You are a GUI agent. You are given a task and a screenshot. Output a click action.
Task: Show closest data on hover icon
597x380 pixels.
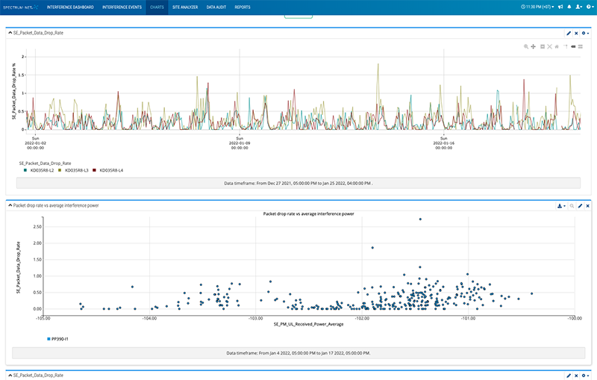pyautogui.click(x=573, y=46)
